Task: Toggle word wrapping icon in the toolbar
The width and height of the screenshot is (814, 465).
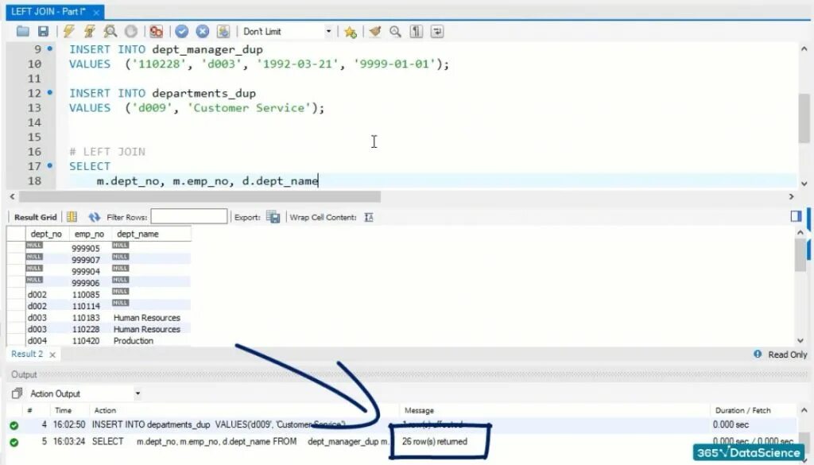Action: pos(437,32)
